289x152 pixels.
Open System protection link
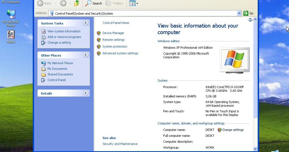pos(115,46)
